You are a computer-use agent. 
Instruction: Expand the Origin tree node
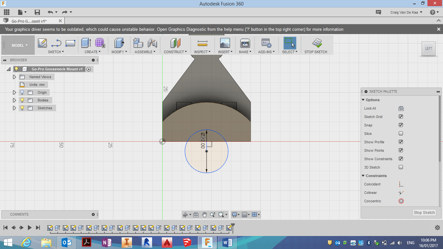coord(14,92)
